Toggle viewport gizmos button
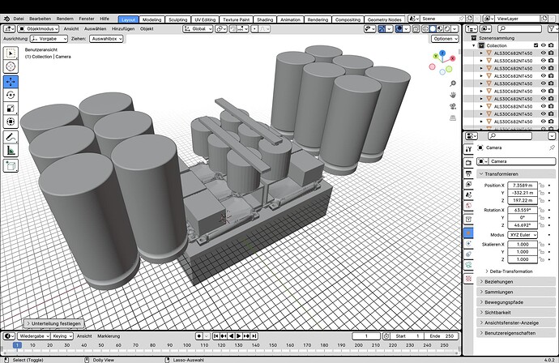Image resolution: width=559 pixels, height=363 pixels. (382, 29)
